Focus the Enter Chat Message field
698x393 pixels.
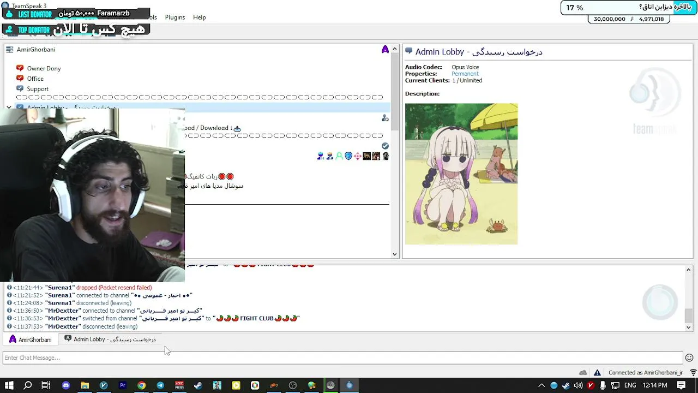point(342,358)
